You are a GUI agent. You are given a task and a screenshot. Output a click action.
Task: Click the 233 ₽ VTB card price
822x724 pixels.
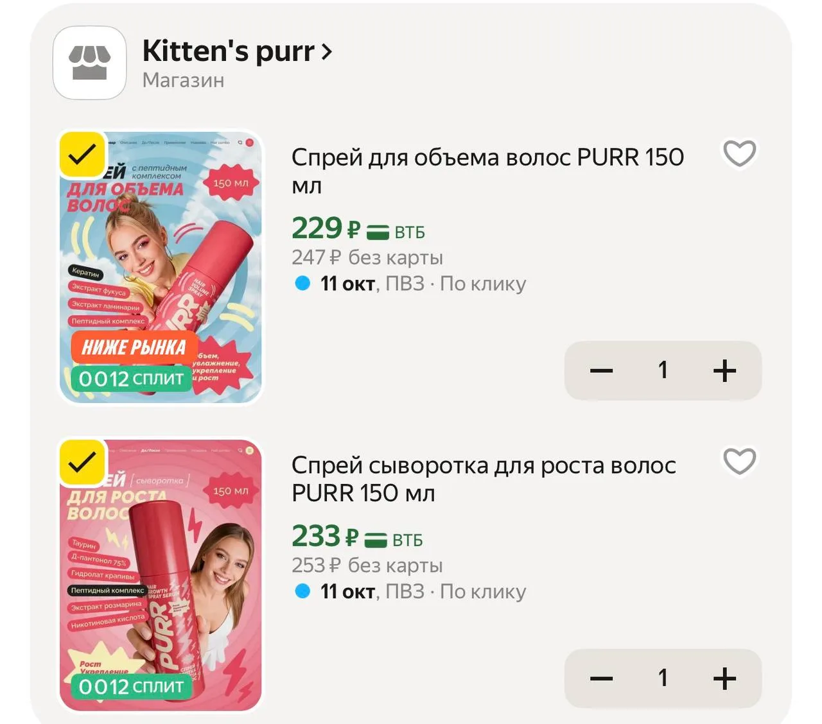(x=357, y=537)
